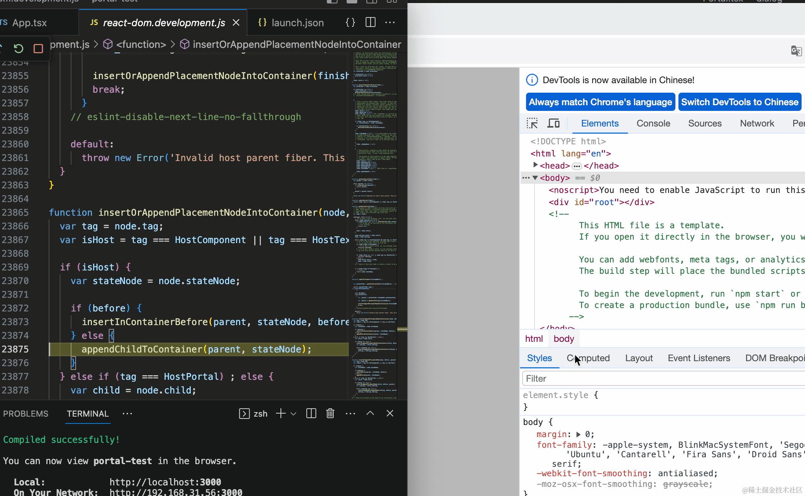Click Always match Chrome's language button
The width and height of the screenshot is (805, 496).
(x=600, y=102)
